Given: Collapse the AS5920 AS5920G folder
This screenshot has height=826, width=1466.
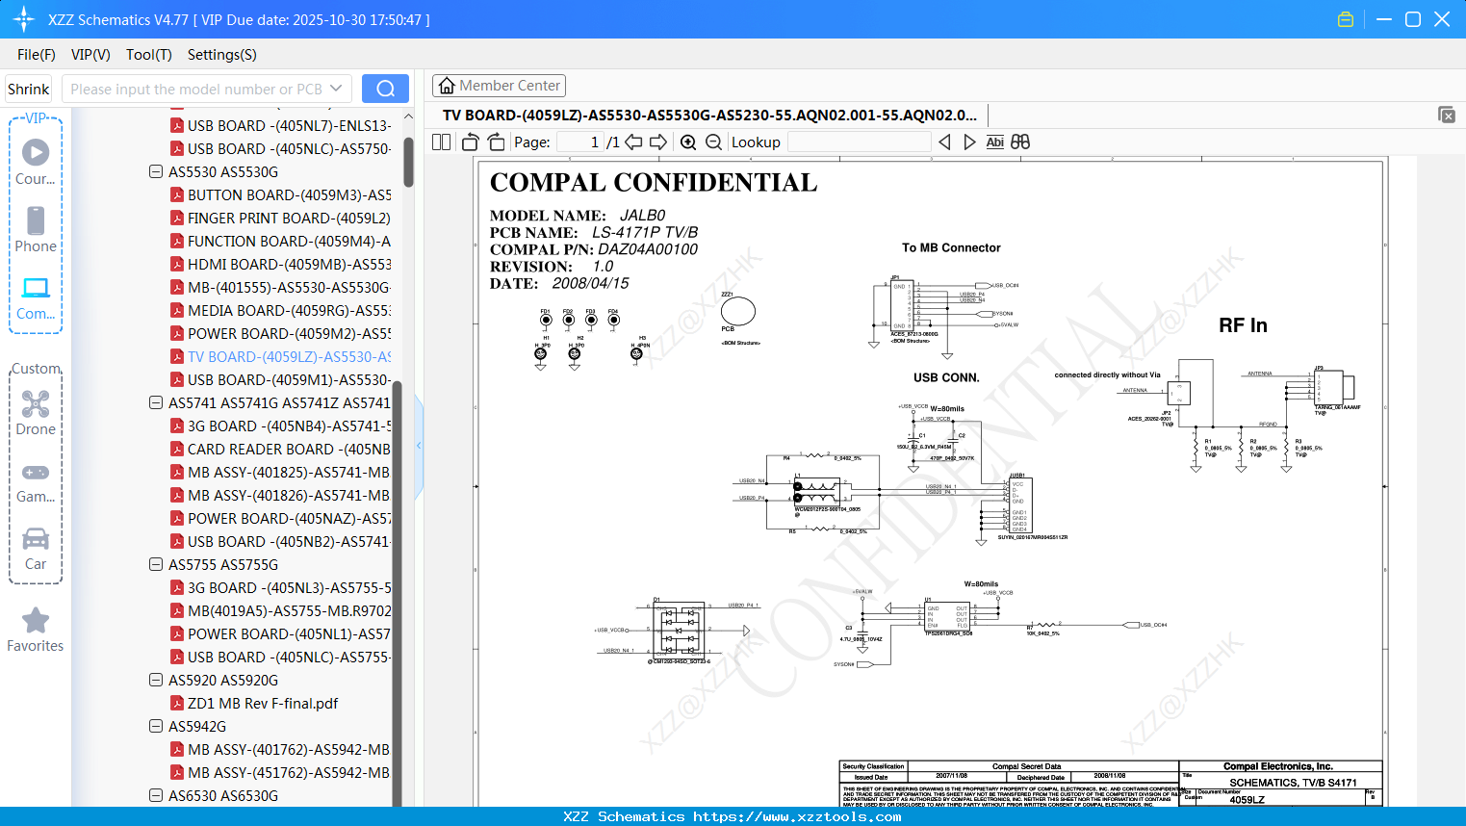Looking at the screenshot, I should click(156, 680).
